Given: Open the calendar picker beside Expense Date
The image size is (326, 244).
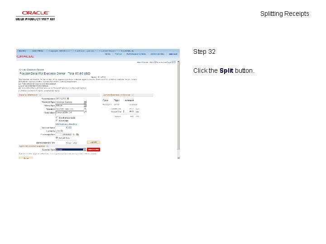Looking at the screenshot, I should click(68, 99).
